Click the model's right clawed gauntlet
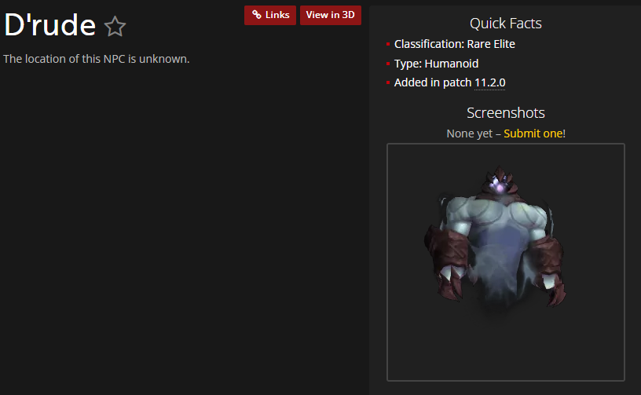641x395 pixels. 550,270
